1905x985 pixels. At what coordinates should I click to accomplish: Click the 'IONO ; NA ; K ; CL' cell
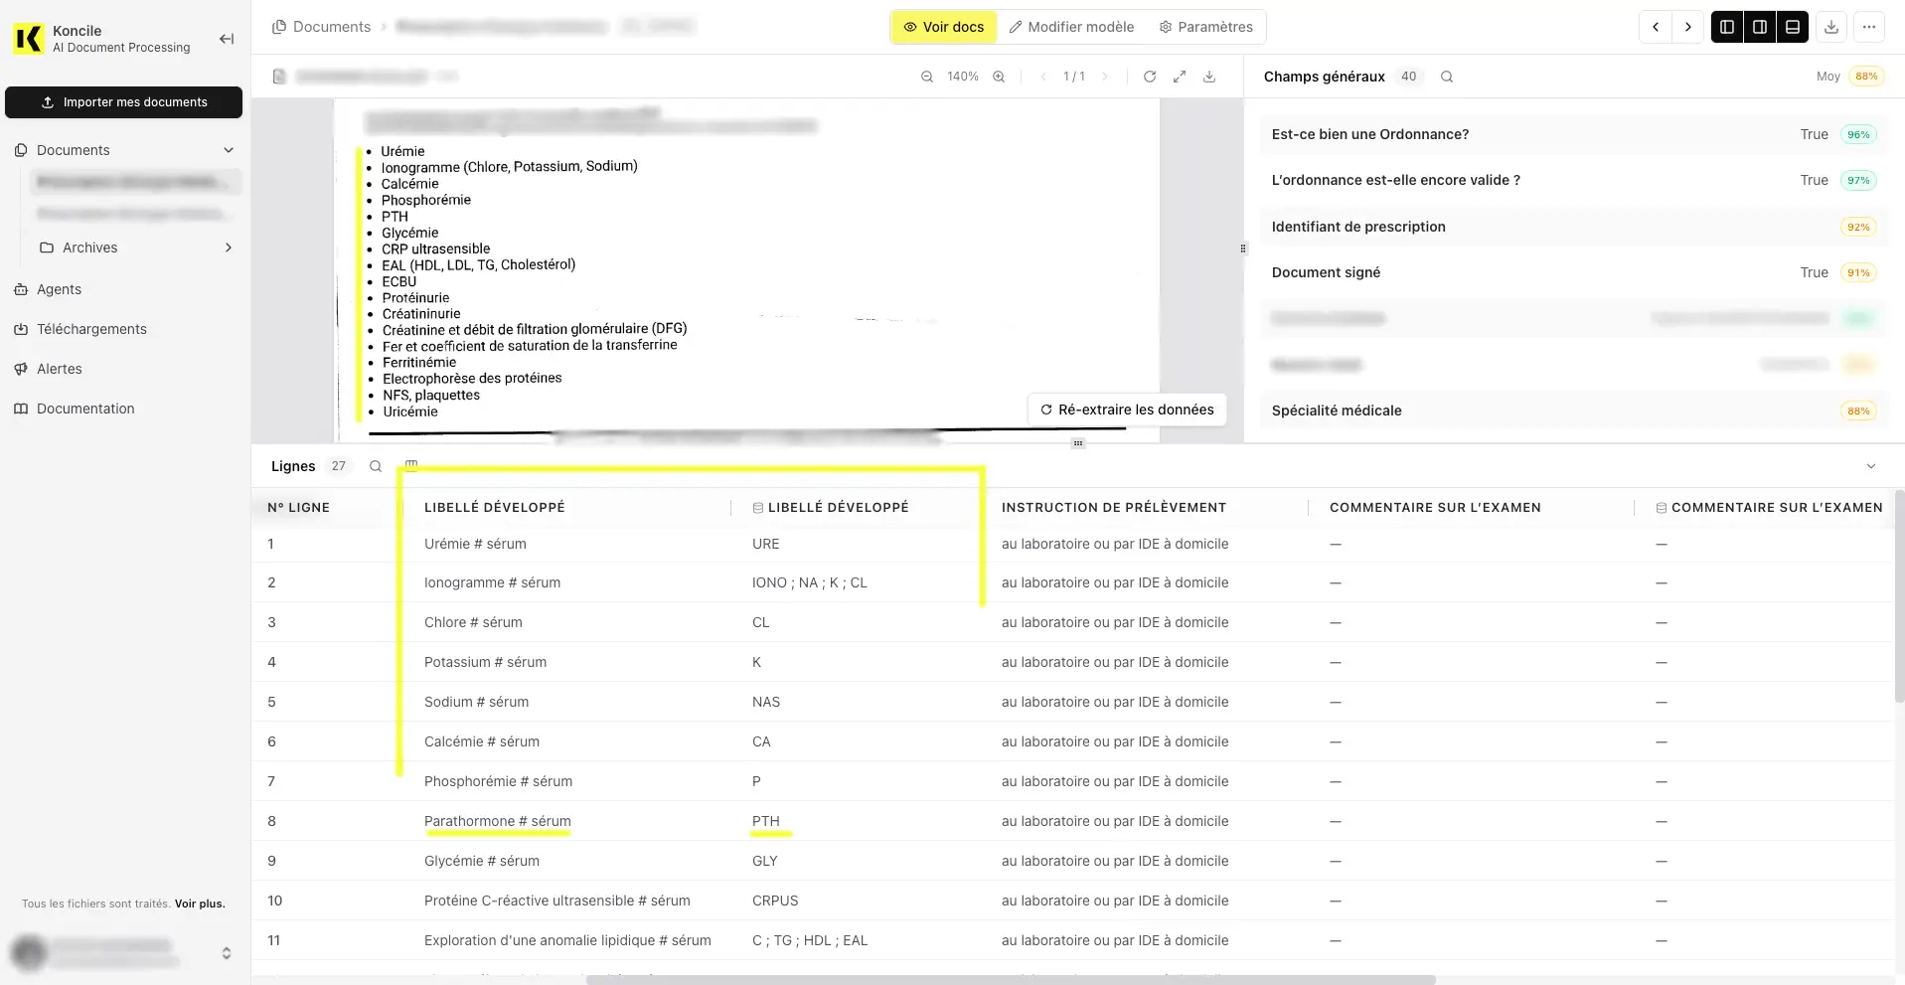tap(810, 582)
